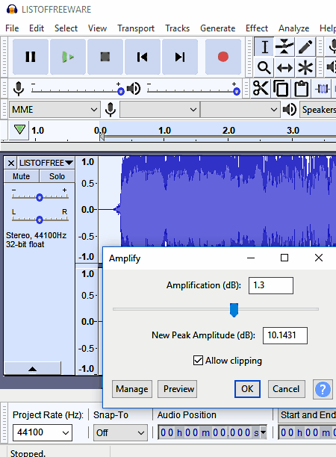Click the Audacity headphones app icon
The height and width of the screenshot is (457, 336).
(x=12, y=9)
